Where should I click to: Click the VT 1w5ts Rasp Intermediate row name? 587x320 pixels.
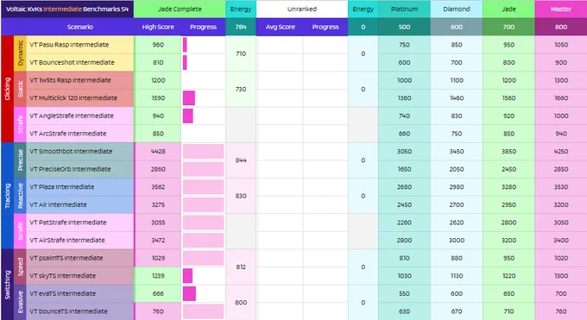coord(79,80)
